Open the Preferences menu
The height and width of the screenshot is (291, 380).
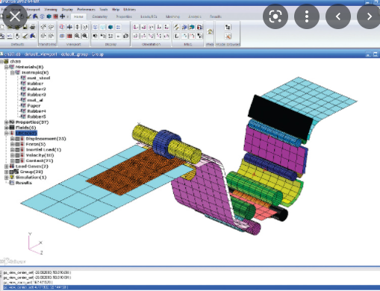[x=86, y=10]
